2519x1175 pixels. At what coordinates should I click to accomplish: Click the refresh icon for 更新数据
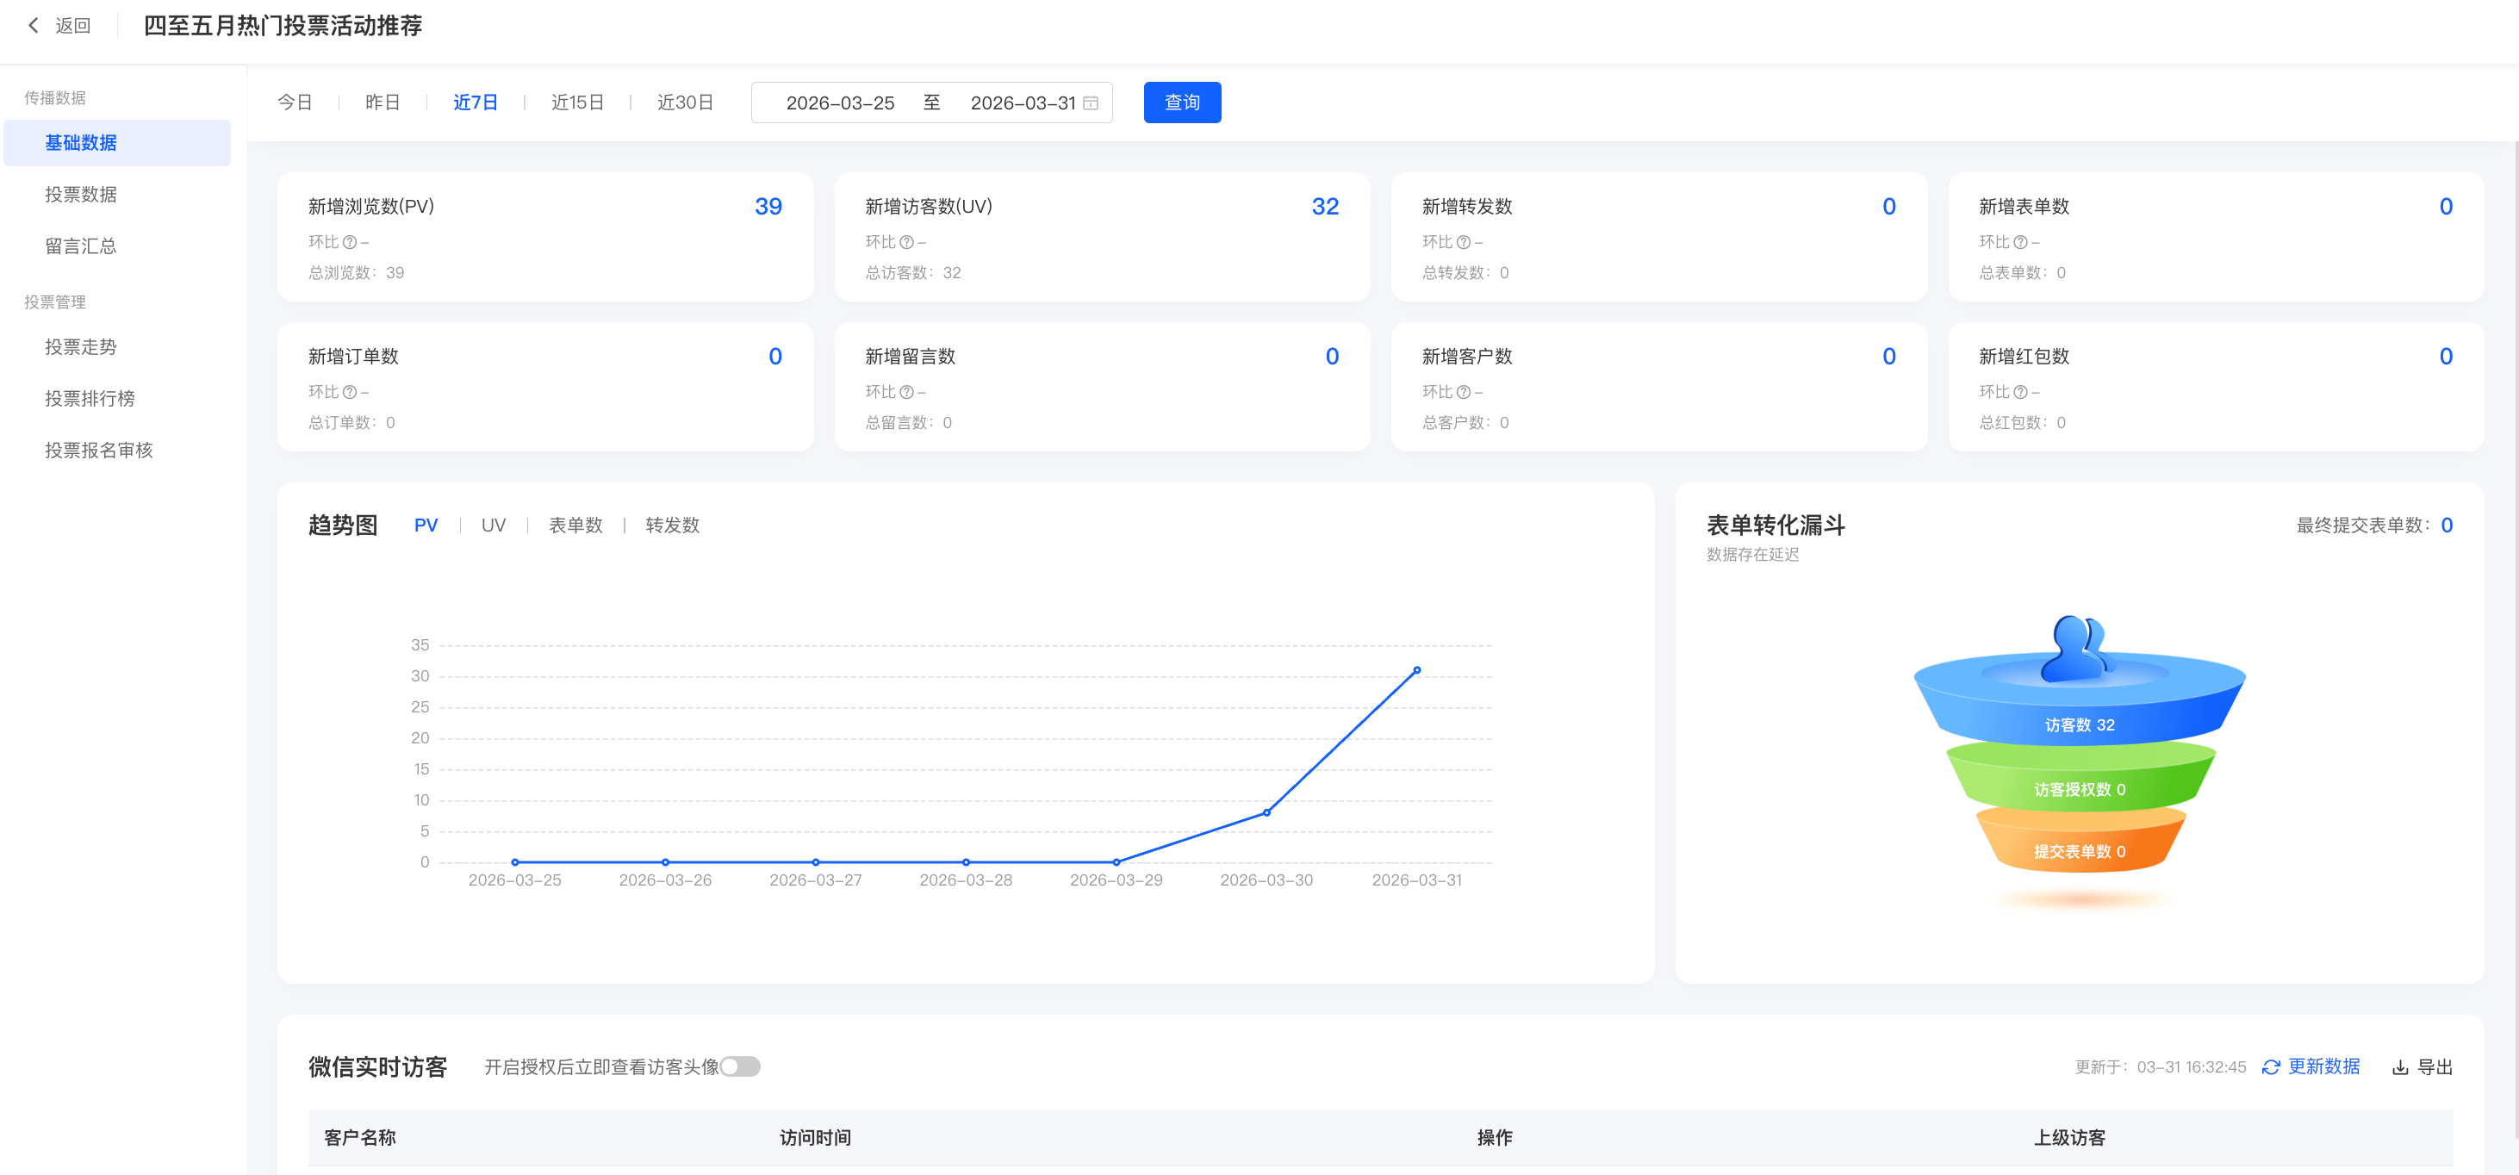click(x=2271, y=1066)
